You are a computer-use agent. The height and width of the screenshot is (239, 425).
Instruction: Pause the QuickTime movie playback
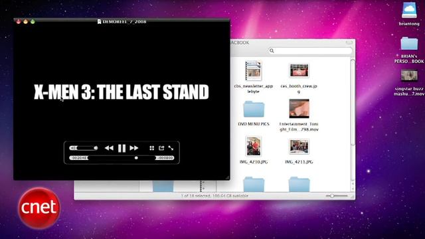coord(122,148)
